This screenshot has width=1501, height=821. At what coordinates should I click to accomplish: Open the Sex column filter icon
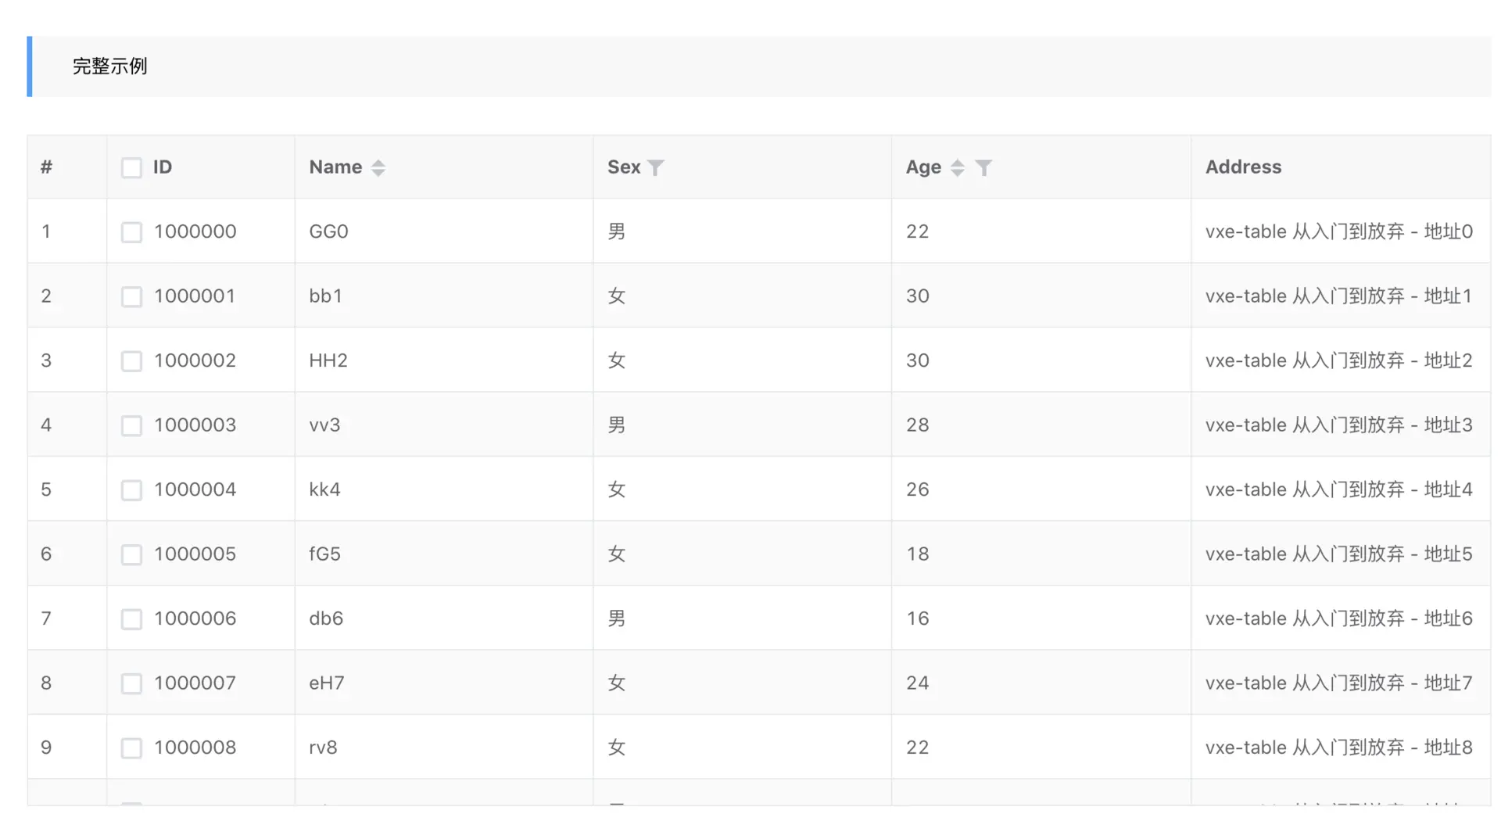pos(656,167)
